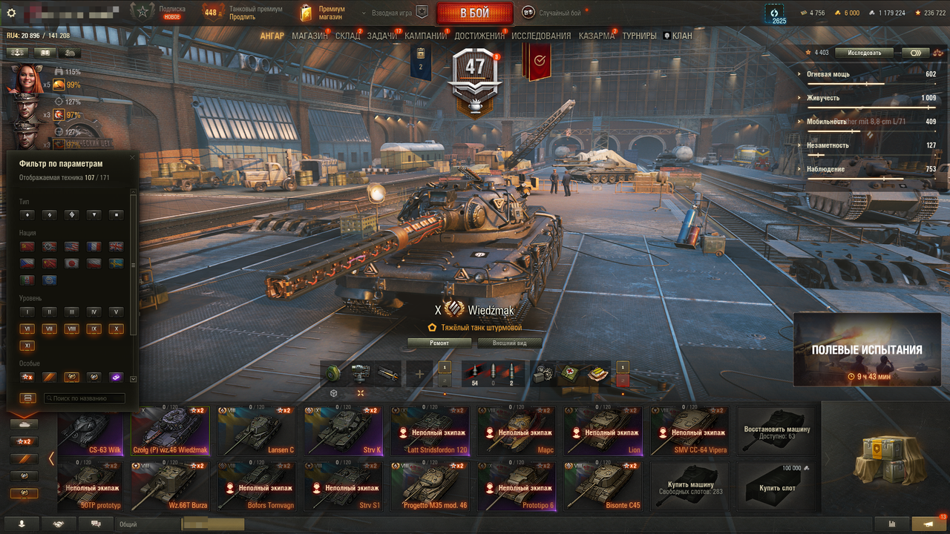Toggle tier X level filter

(117, 329)
